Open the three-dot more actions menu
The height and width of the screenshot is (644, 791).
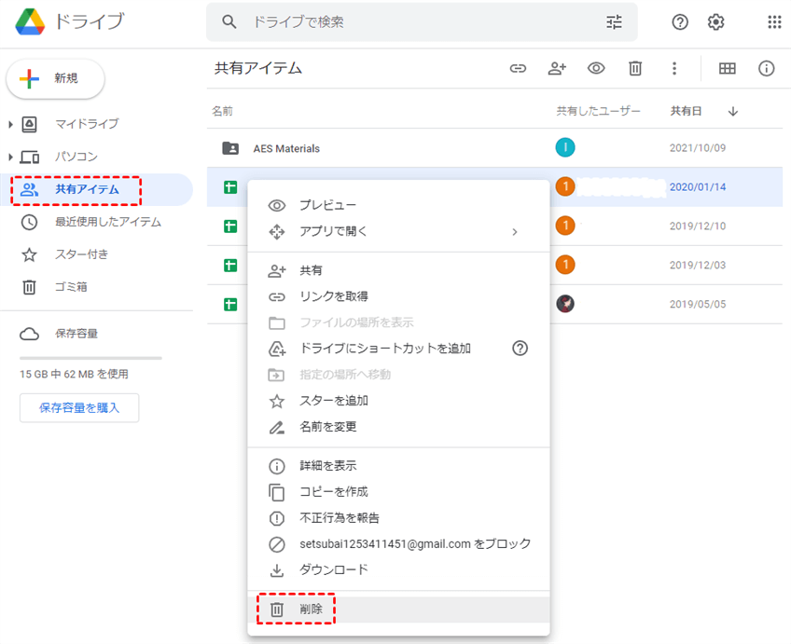pyautogui.click(x=674, y=68)
